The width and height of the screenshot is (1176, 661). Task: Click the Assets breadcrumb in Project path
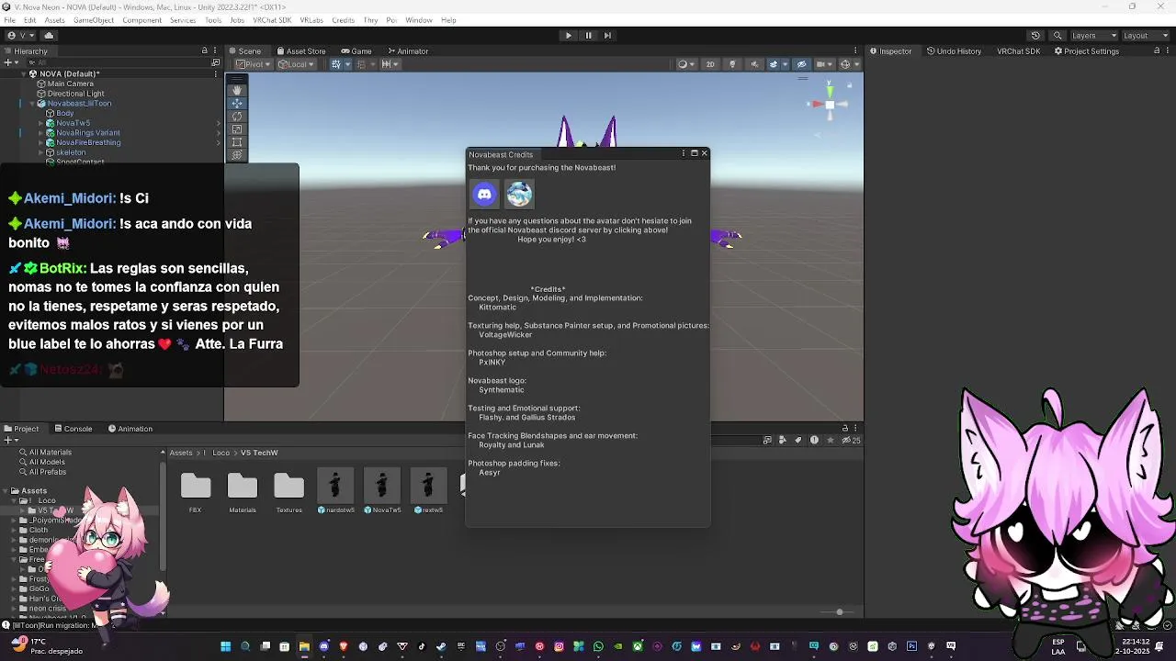pos(181,453)
